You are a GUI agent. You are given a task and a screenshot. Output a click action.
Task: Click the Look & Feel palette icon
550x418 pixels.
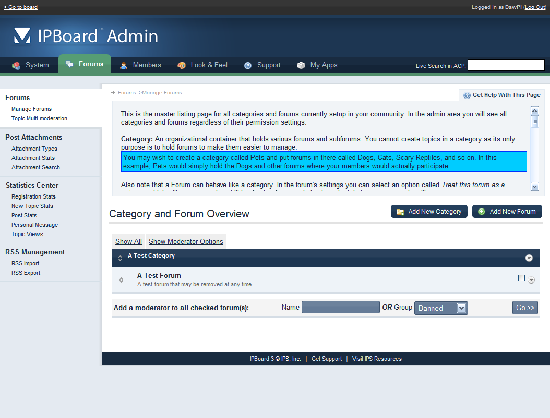(x=182, y=65)
